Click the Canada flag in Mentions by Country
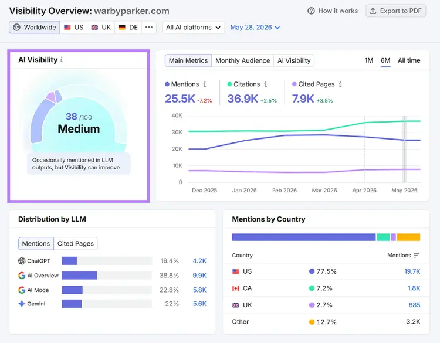 [x=236, y=288]
